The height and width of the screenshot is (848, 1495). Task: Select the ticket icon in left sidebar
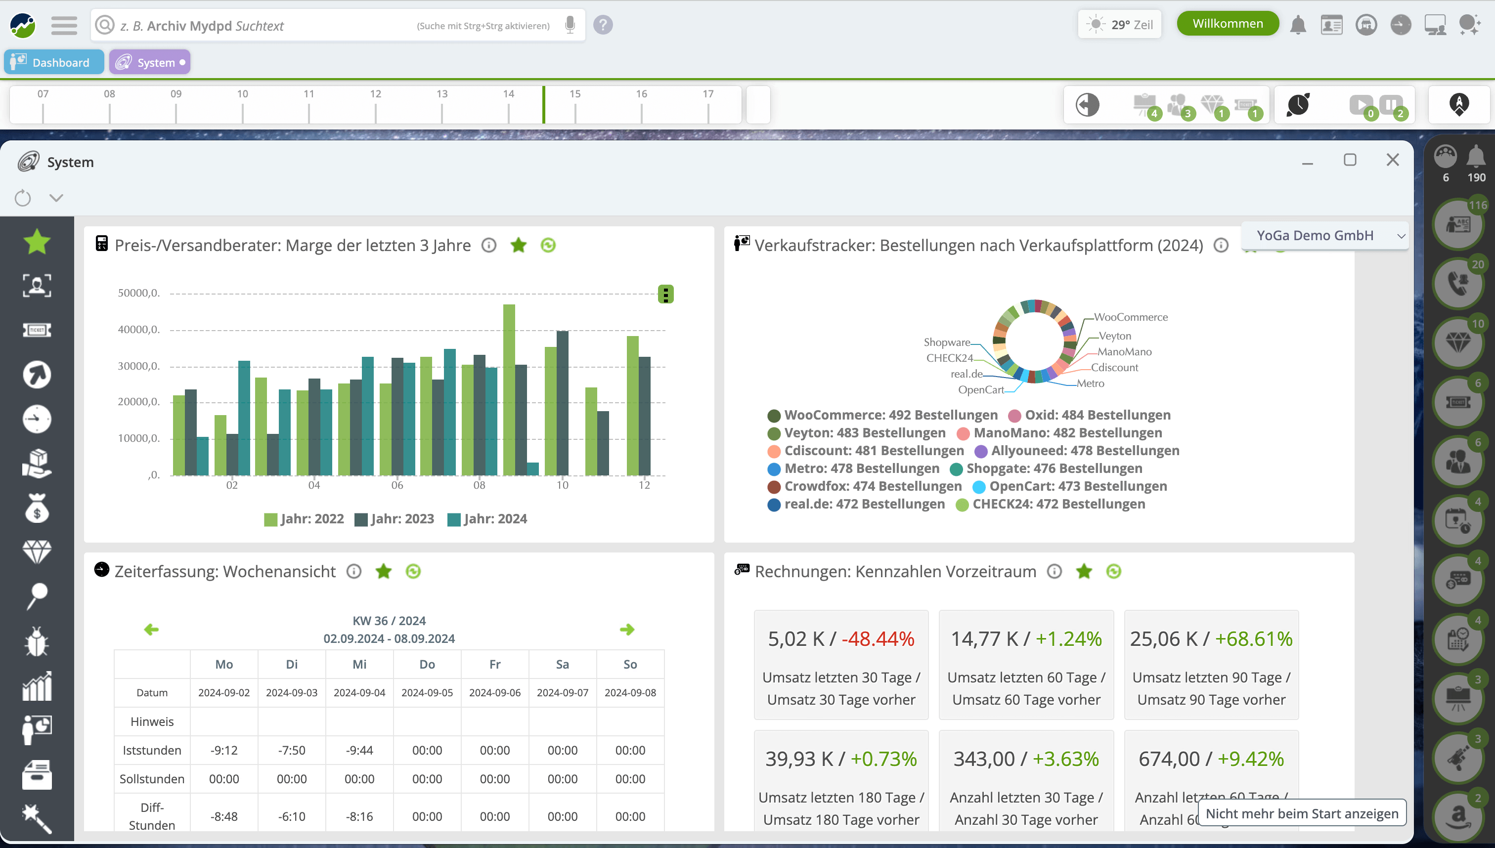tap(37, 330)
